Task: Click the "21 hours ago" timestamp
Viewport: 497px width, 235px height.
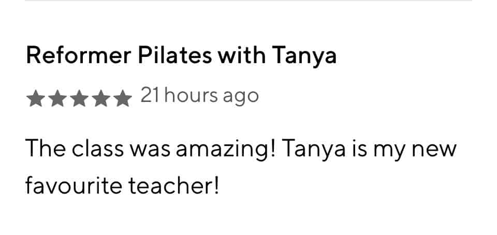Action: [x=199, y=96]
